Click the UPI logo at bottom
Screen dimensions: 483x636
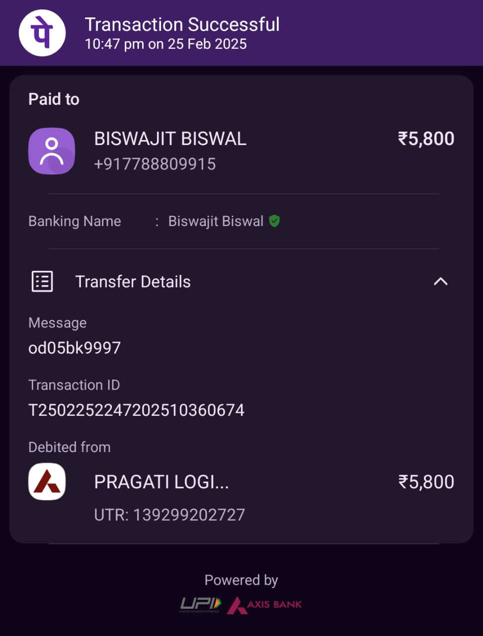pos(200,604)
